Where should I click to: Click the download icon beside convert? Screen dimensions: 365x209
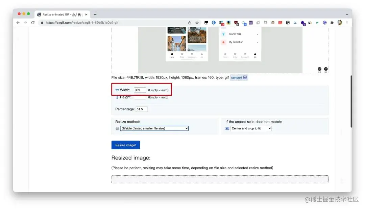tap(245, 77)
